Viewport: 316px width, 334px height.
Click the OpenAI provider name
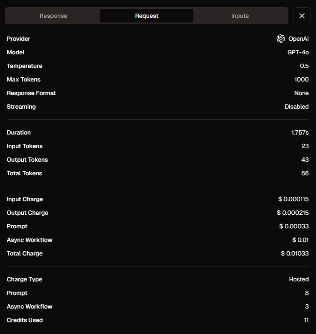pyautogui.click(x=298, y=39)
